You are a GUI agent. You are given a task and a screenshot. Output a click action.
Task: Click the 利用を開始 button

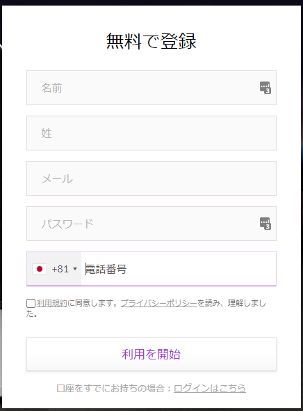[x=151, y=354]
